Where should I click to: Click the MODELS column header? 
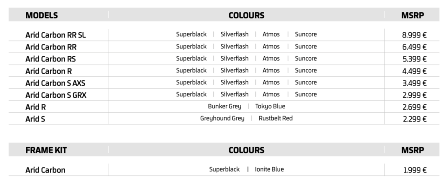[41, 15]
